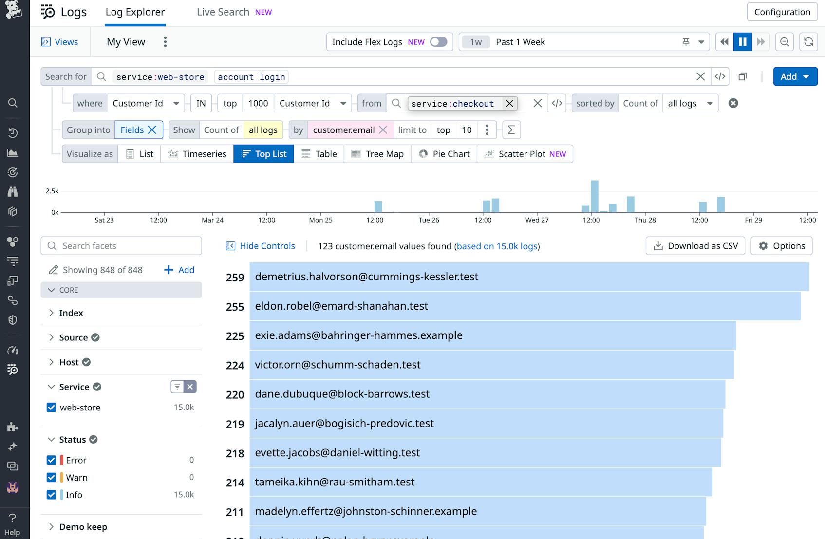Open the sidebar search magnifier icon
The width and height of the screenshot is (825, 539).
[13, 103]
